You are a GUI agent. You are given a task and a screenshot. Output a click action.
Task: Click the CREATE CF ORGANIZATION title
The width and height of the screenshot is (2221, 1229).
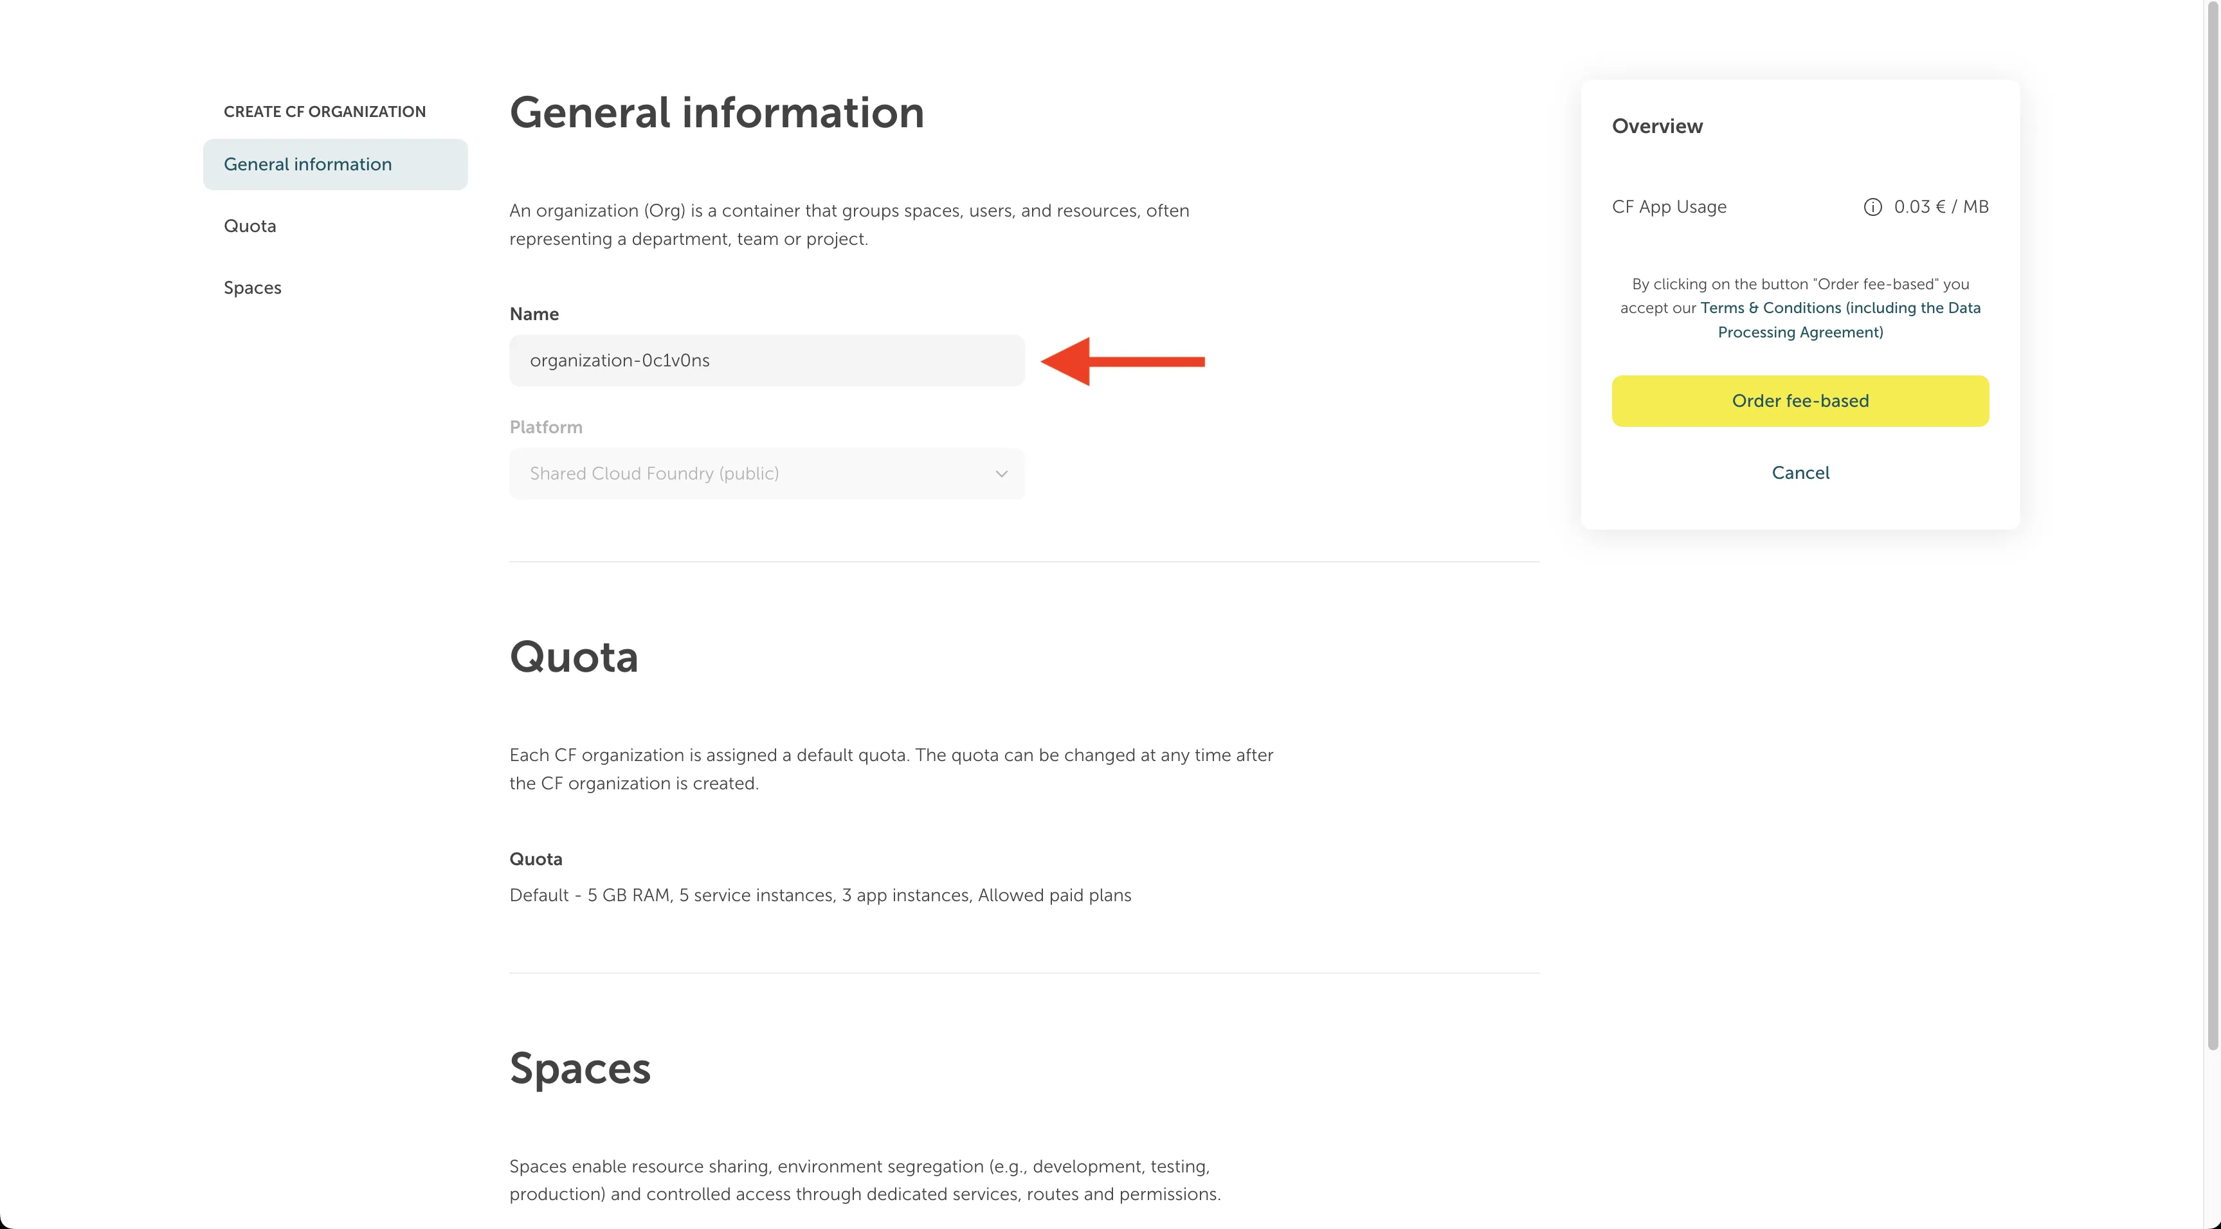[x=324, y=111]
